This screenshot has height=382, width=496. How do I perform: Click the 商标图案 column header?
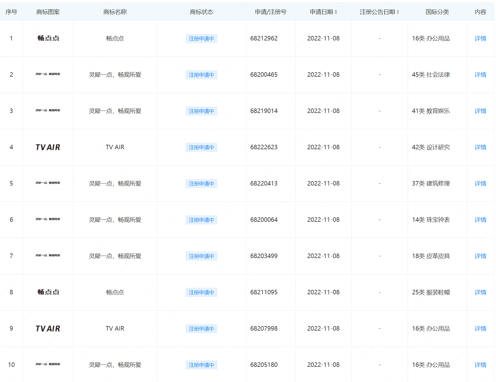pyautogui.click(x=48, y=12)
